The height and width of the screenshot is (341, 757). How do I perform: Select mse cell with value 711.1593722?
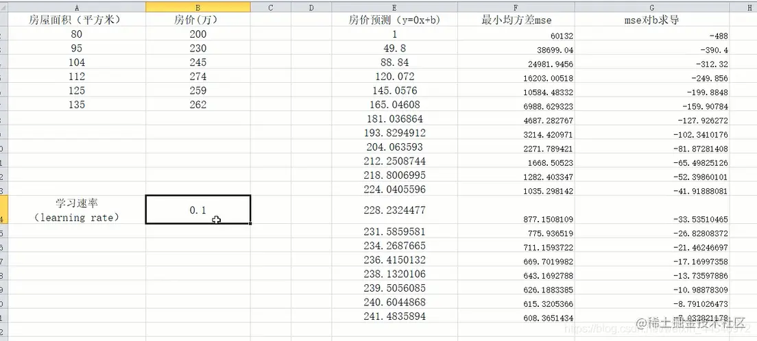(x=516, y=246)
